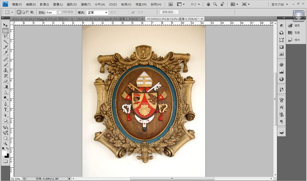Viewport: 307px width, 181px height.
Task: Open the 檔案(F) file menu
Action: point(17,4)
